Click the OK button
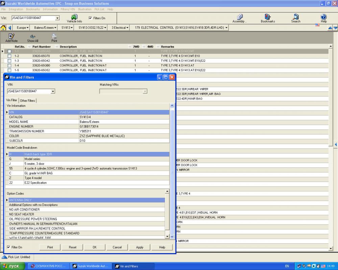The width and height of the screenshot is (338, 270). tap(95, 247)
